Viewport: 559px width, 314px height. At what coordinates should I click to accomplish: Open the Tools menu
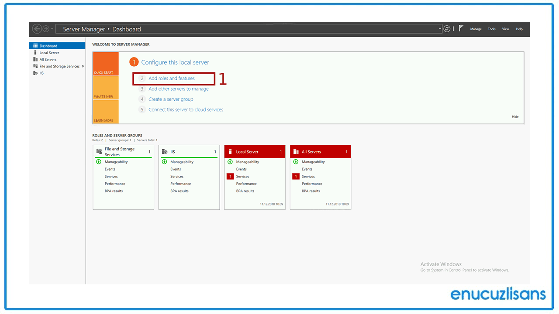click(492, 29)
